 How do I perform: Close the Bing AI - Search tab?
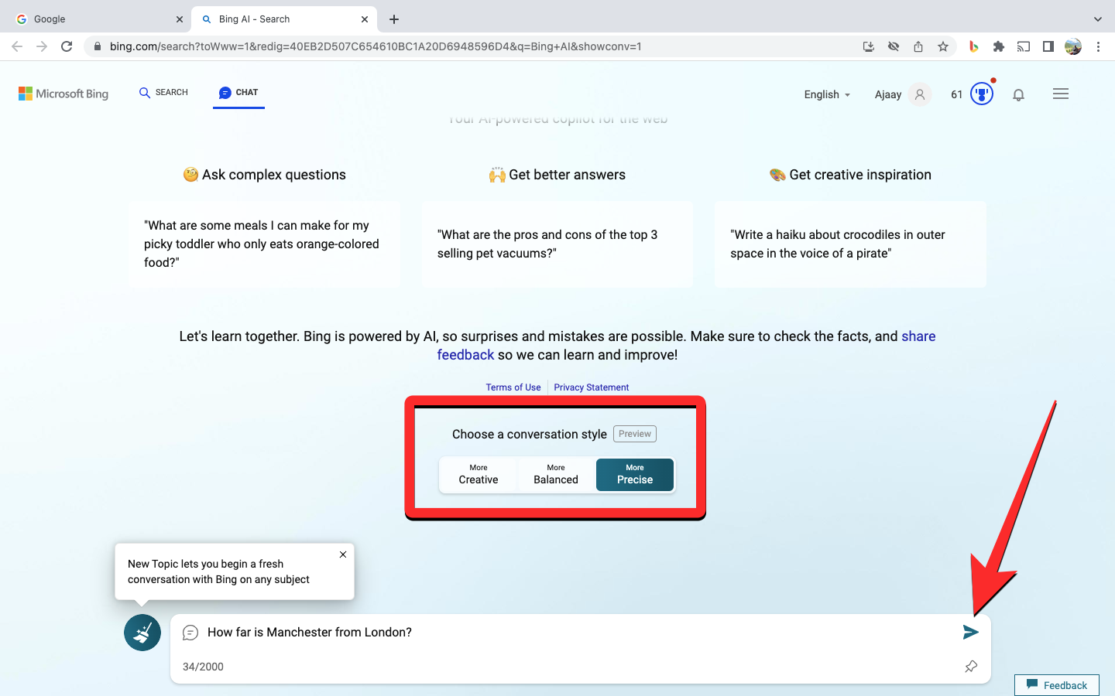365,19
